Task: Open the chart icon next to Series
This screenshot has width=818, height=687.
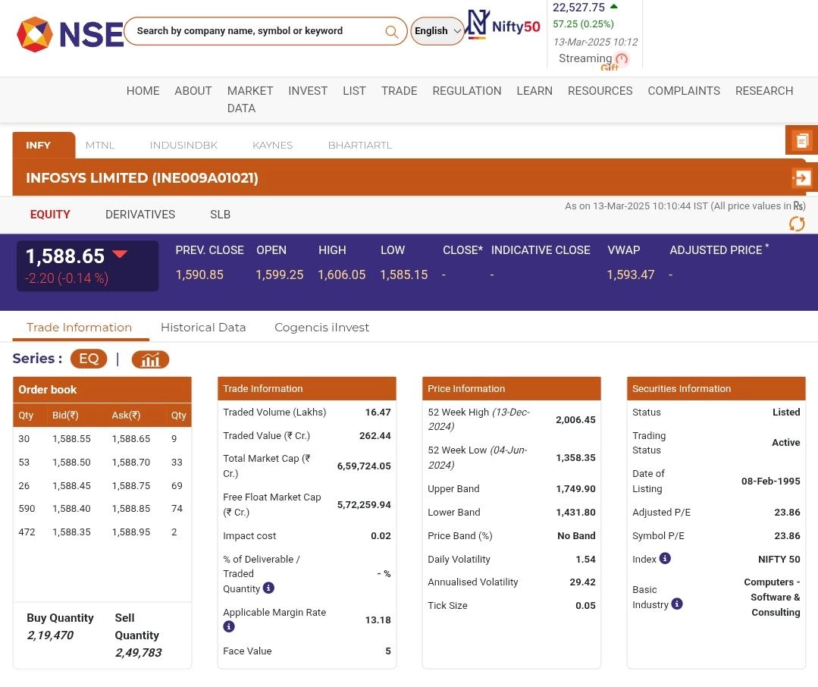Action: [x=150, y=359]
